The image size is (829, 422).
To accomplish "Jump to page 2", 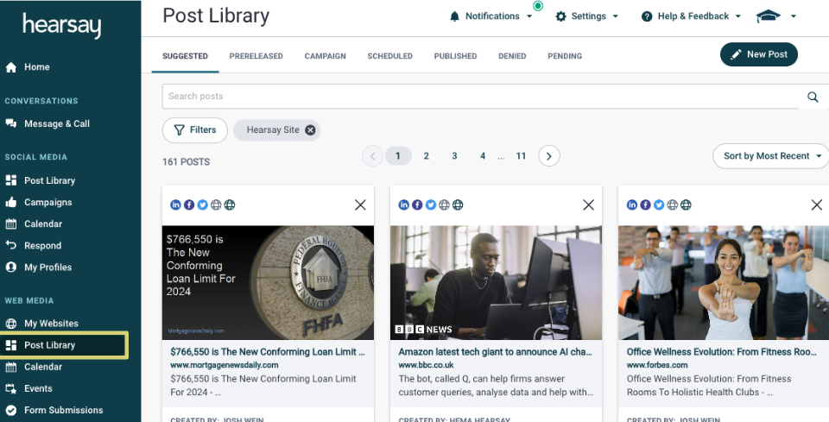I will [426, 156].
